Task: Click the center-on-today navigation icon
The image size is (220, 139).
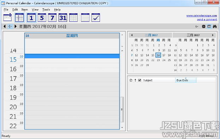Action: click(10, 26)
